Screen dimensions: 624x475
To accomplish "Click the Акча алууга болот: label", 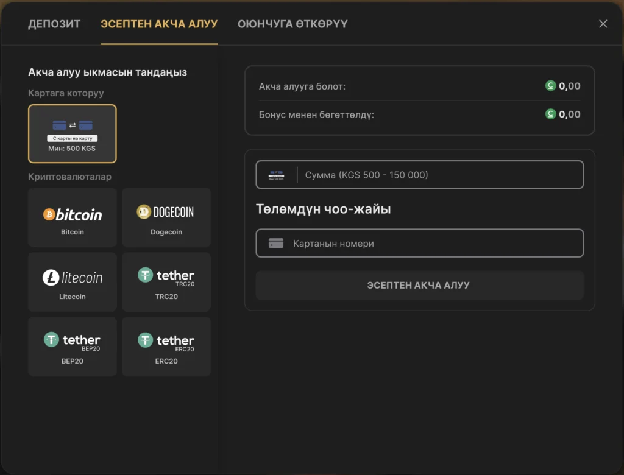I will 302,86.
